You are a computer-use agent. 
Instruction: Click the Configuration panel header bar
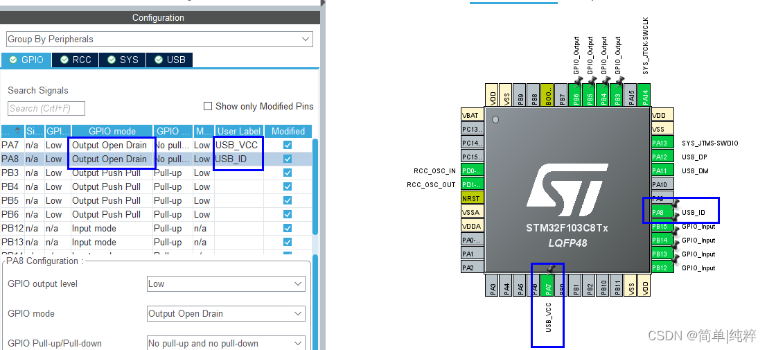tap(160, 17)
